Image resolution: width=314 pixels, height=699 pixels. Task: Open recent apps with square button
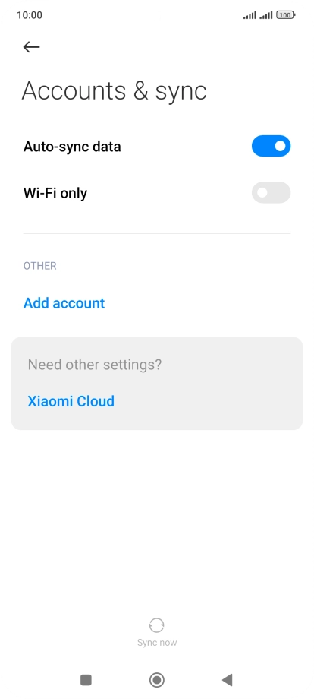(86, 680)
